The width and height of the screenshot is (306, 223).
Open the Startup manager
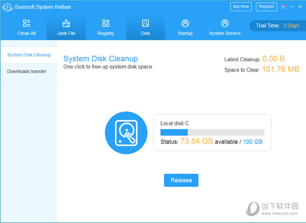(x=185, y=28)
